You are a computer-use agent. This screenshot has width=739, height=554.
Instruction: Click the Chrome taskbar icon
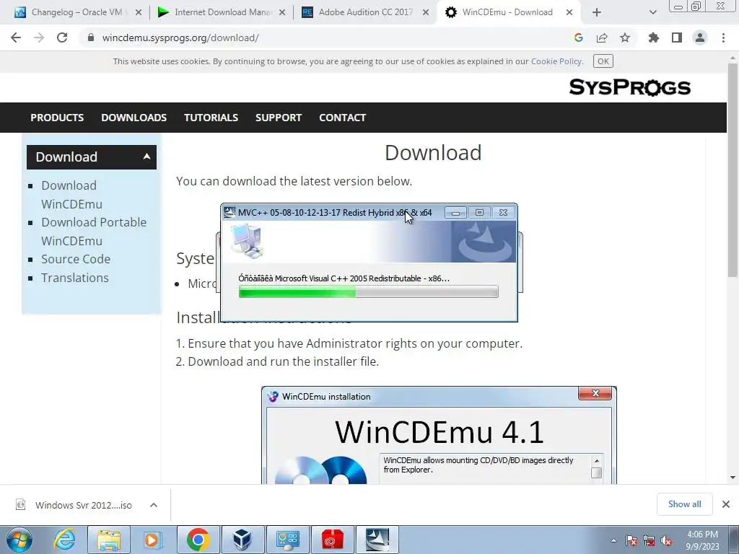click(x=198, y=540)
